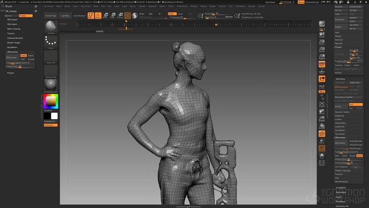Click the orange keyframe marker on timeline
The height and width of the screenshot is (208, 369).
tap(216, 25)
